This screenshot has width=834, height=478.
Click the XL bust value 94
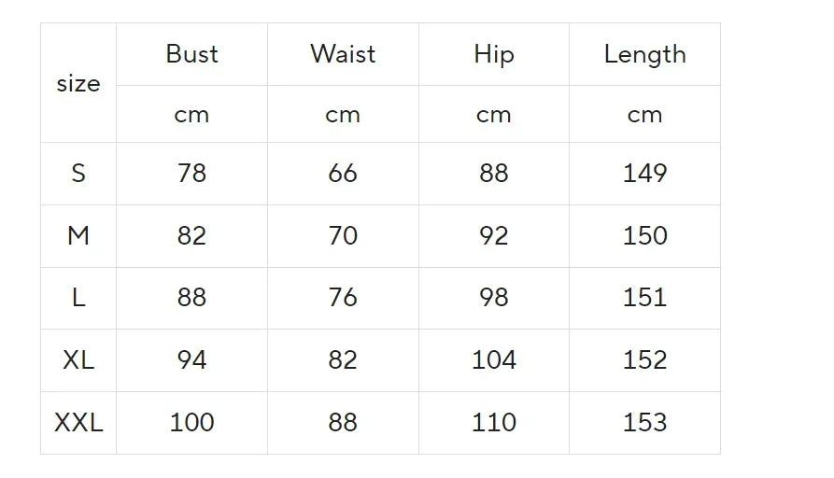click(x=191, y=359)
